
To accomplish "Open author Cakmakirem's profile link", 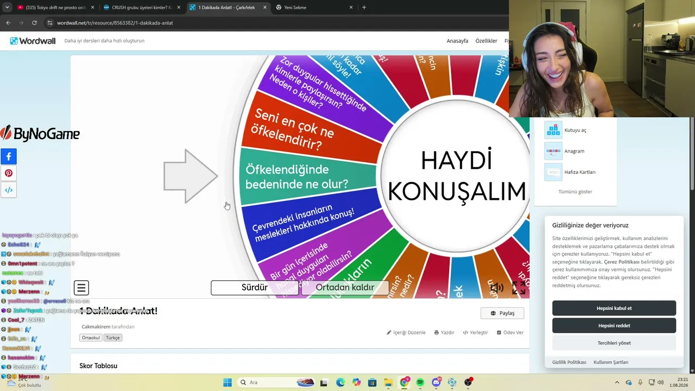I will (x=96, y=326).
